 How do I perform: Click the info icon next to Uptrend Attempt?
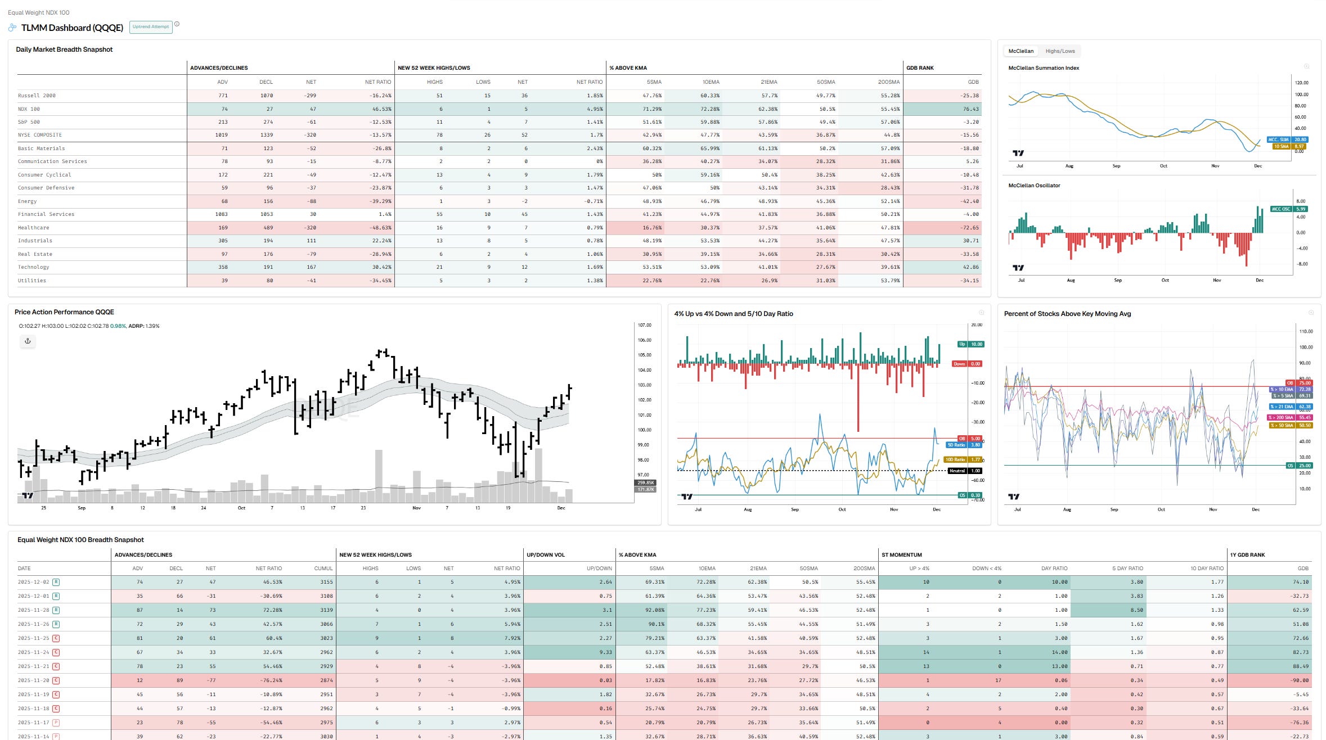coord(177,24)
